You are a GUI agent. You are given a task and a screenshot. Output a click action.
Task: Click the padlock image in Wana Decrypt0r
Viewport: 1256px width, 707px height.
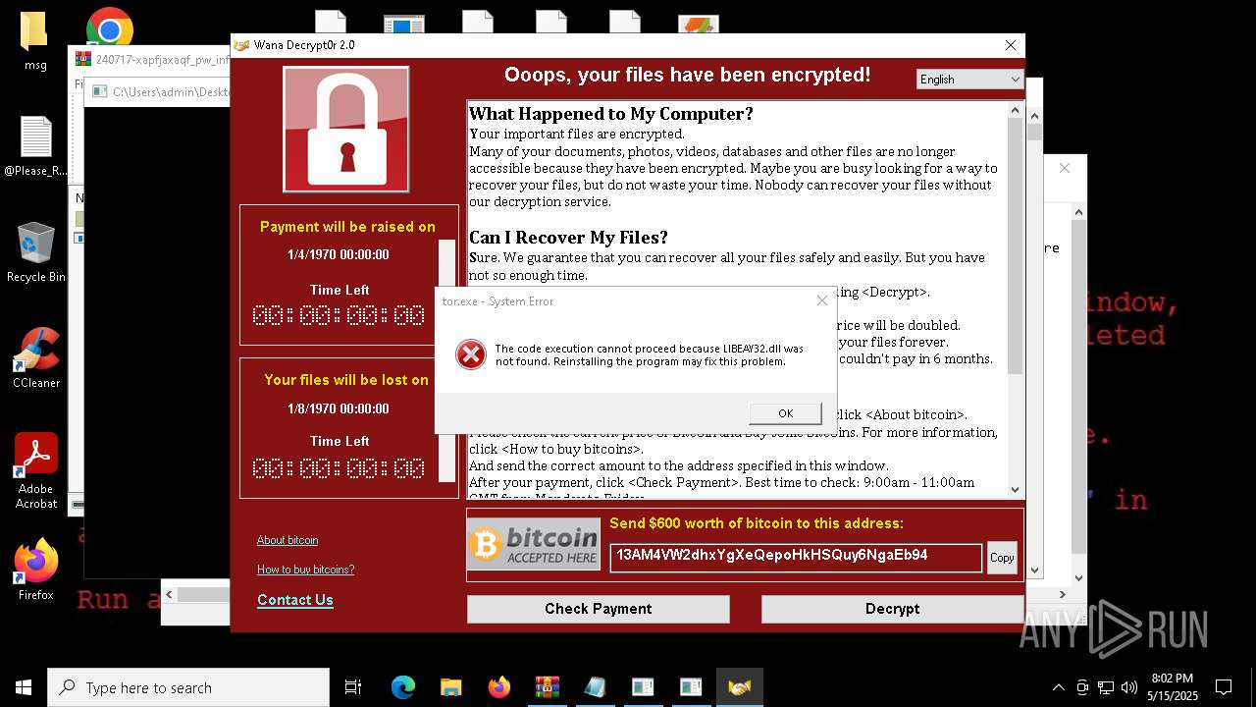point(346,130)
